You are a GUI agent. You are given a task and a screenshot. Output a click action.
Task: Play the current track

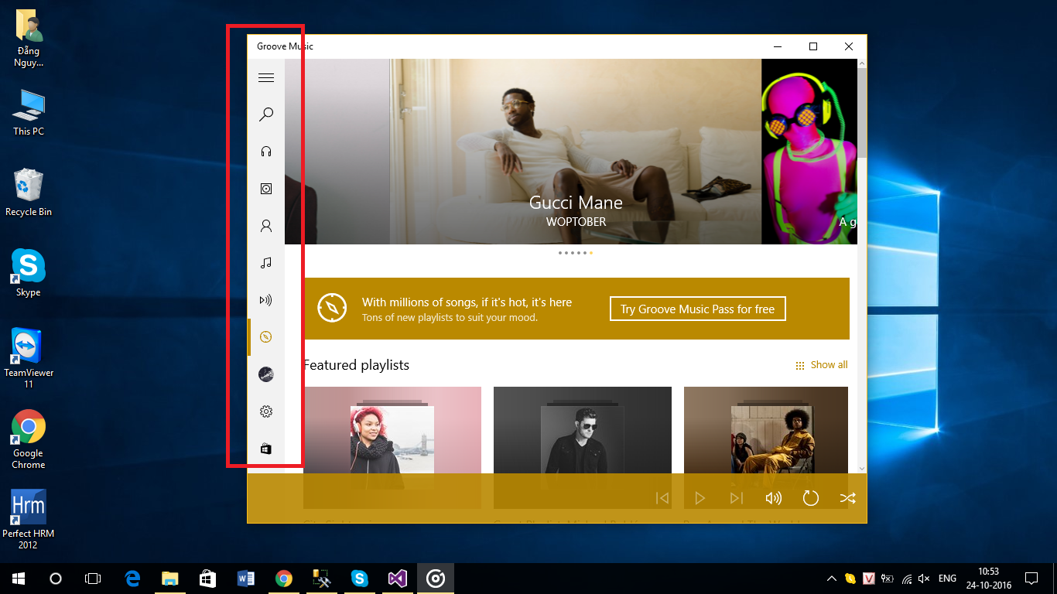tap(700, 498)
